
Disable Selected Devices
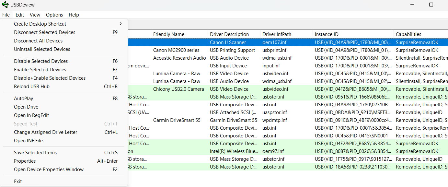(x=40, y=61)
